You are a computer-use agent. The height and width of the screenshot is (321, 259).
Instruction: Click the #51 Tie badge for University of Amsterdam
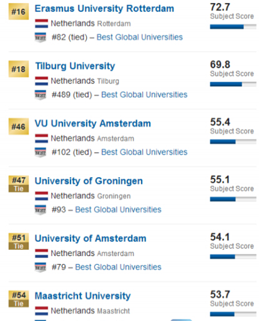click(x=19, y=241)
